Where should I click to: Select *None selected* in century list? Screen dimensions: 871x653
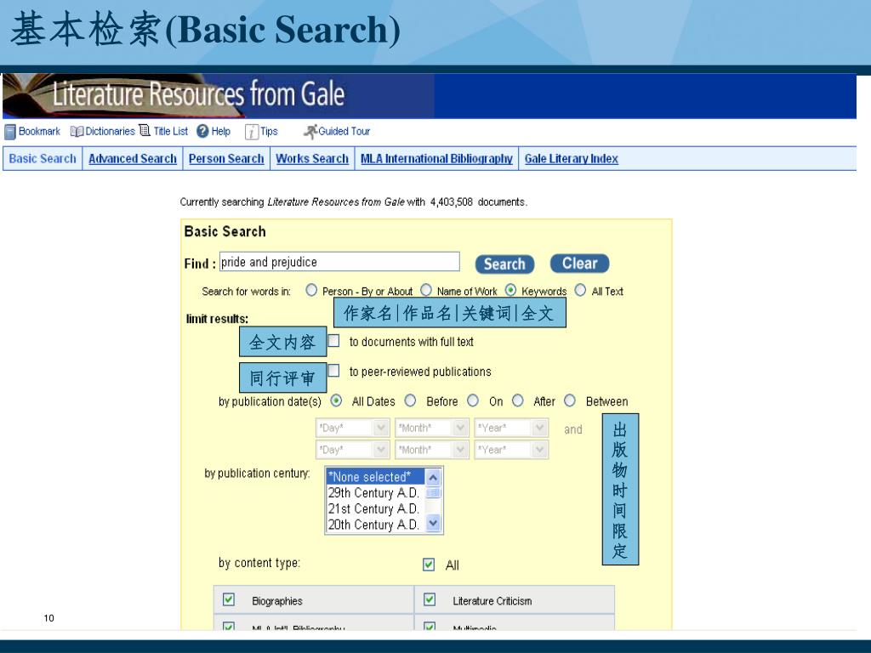[x=375, y=477]
